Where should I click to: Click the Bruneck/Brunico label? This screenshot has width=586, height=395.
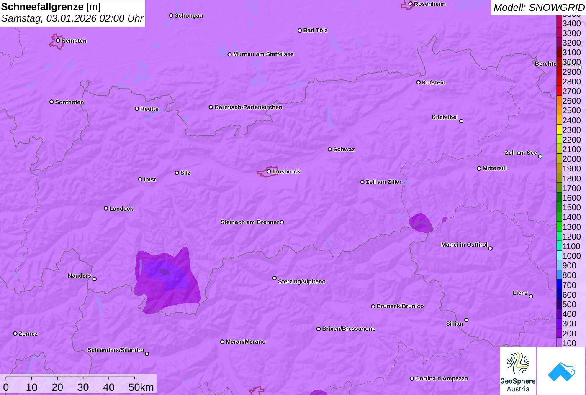(400, 306)
